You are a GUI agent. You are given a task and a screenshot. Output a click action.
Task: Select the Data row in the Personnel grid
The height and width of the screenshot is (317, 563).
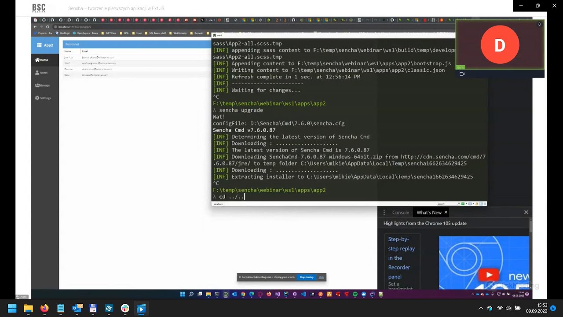pyautogui.click(x=136, y=75)
